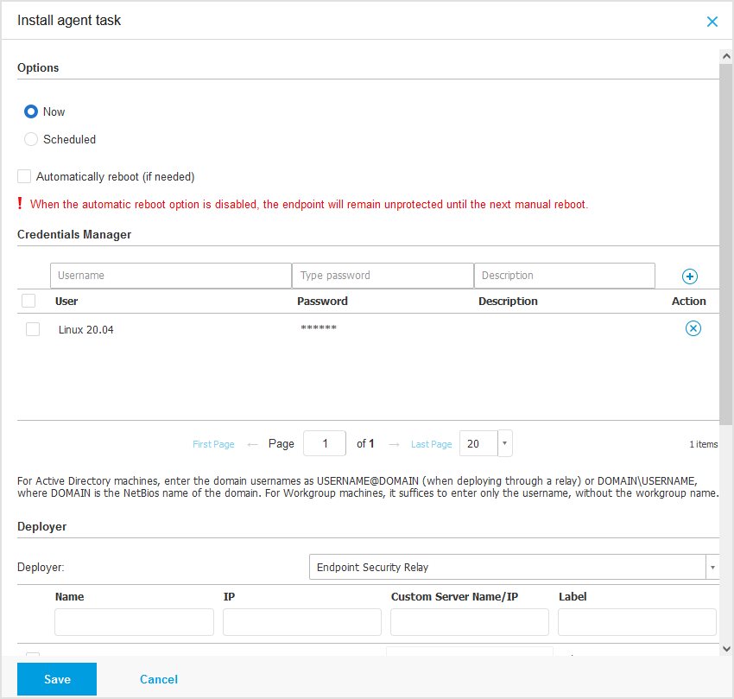Expand the items-per-page dropdown
734x699 pixels.
click(x=505, y=443)
